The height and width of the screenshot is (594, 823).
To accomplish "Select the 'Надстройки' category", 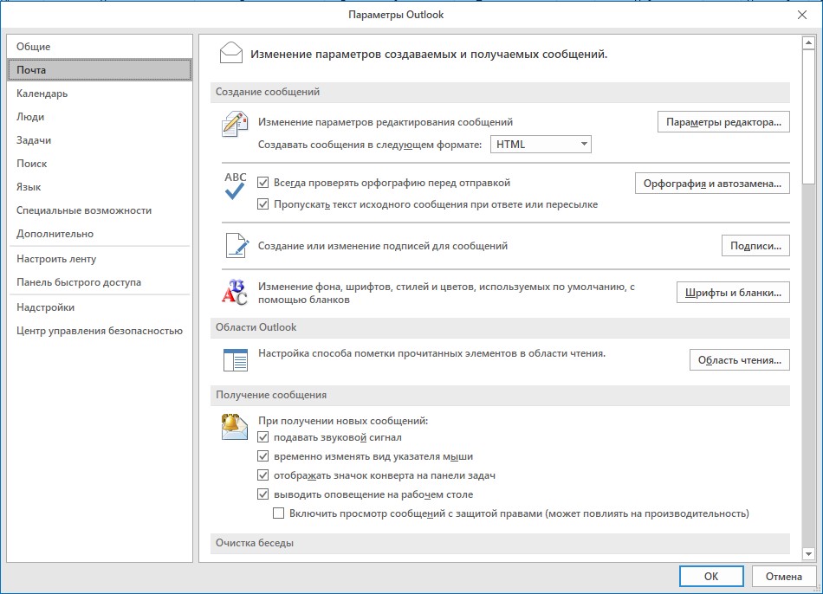I will [x=100, y=307].
